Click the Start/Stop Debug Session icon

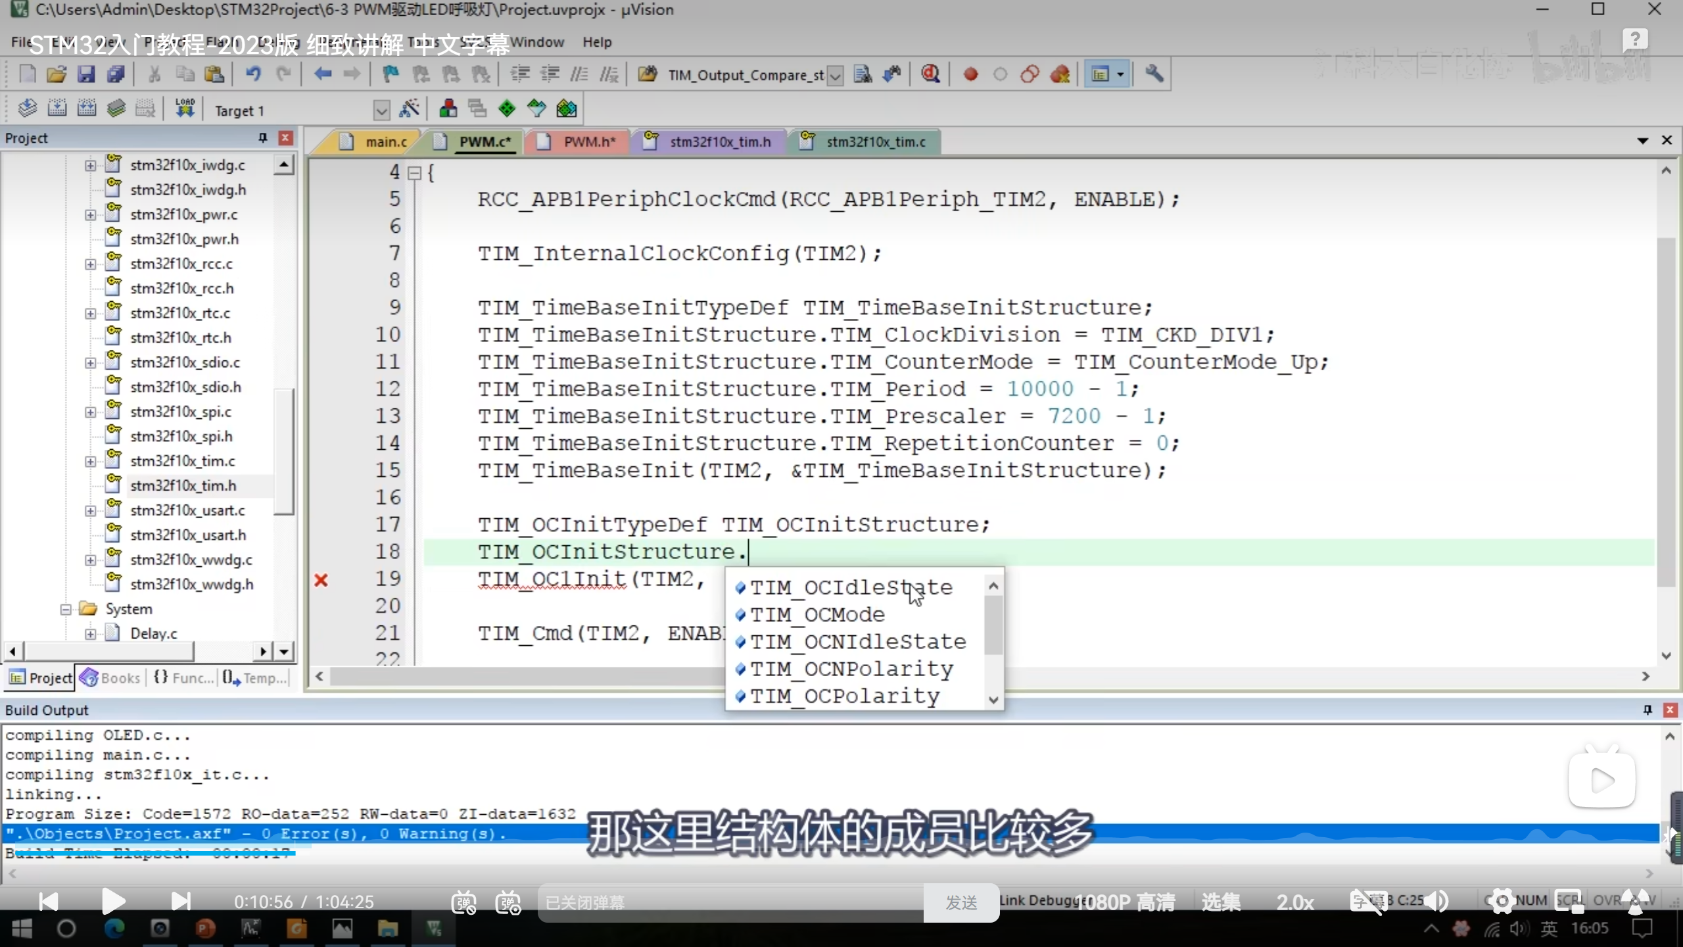tap(930, 74)
